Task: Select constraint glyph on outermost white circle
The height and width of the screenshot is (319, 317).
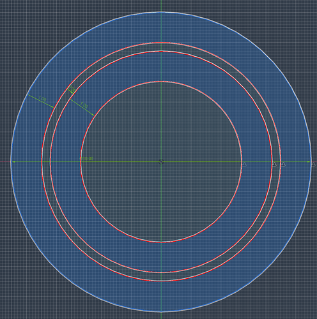Action: pos(313,165)
